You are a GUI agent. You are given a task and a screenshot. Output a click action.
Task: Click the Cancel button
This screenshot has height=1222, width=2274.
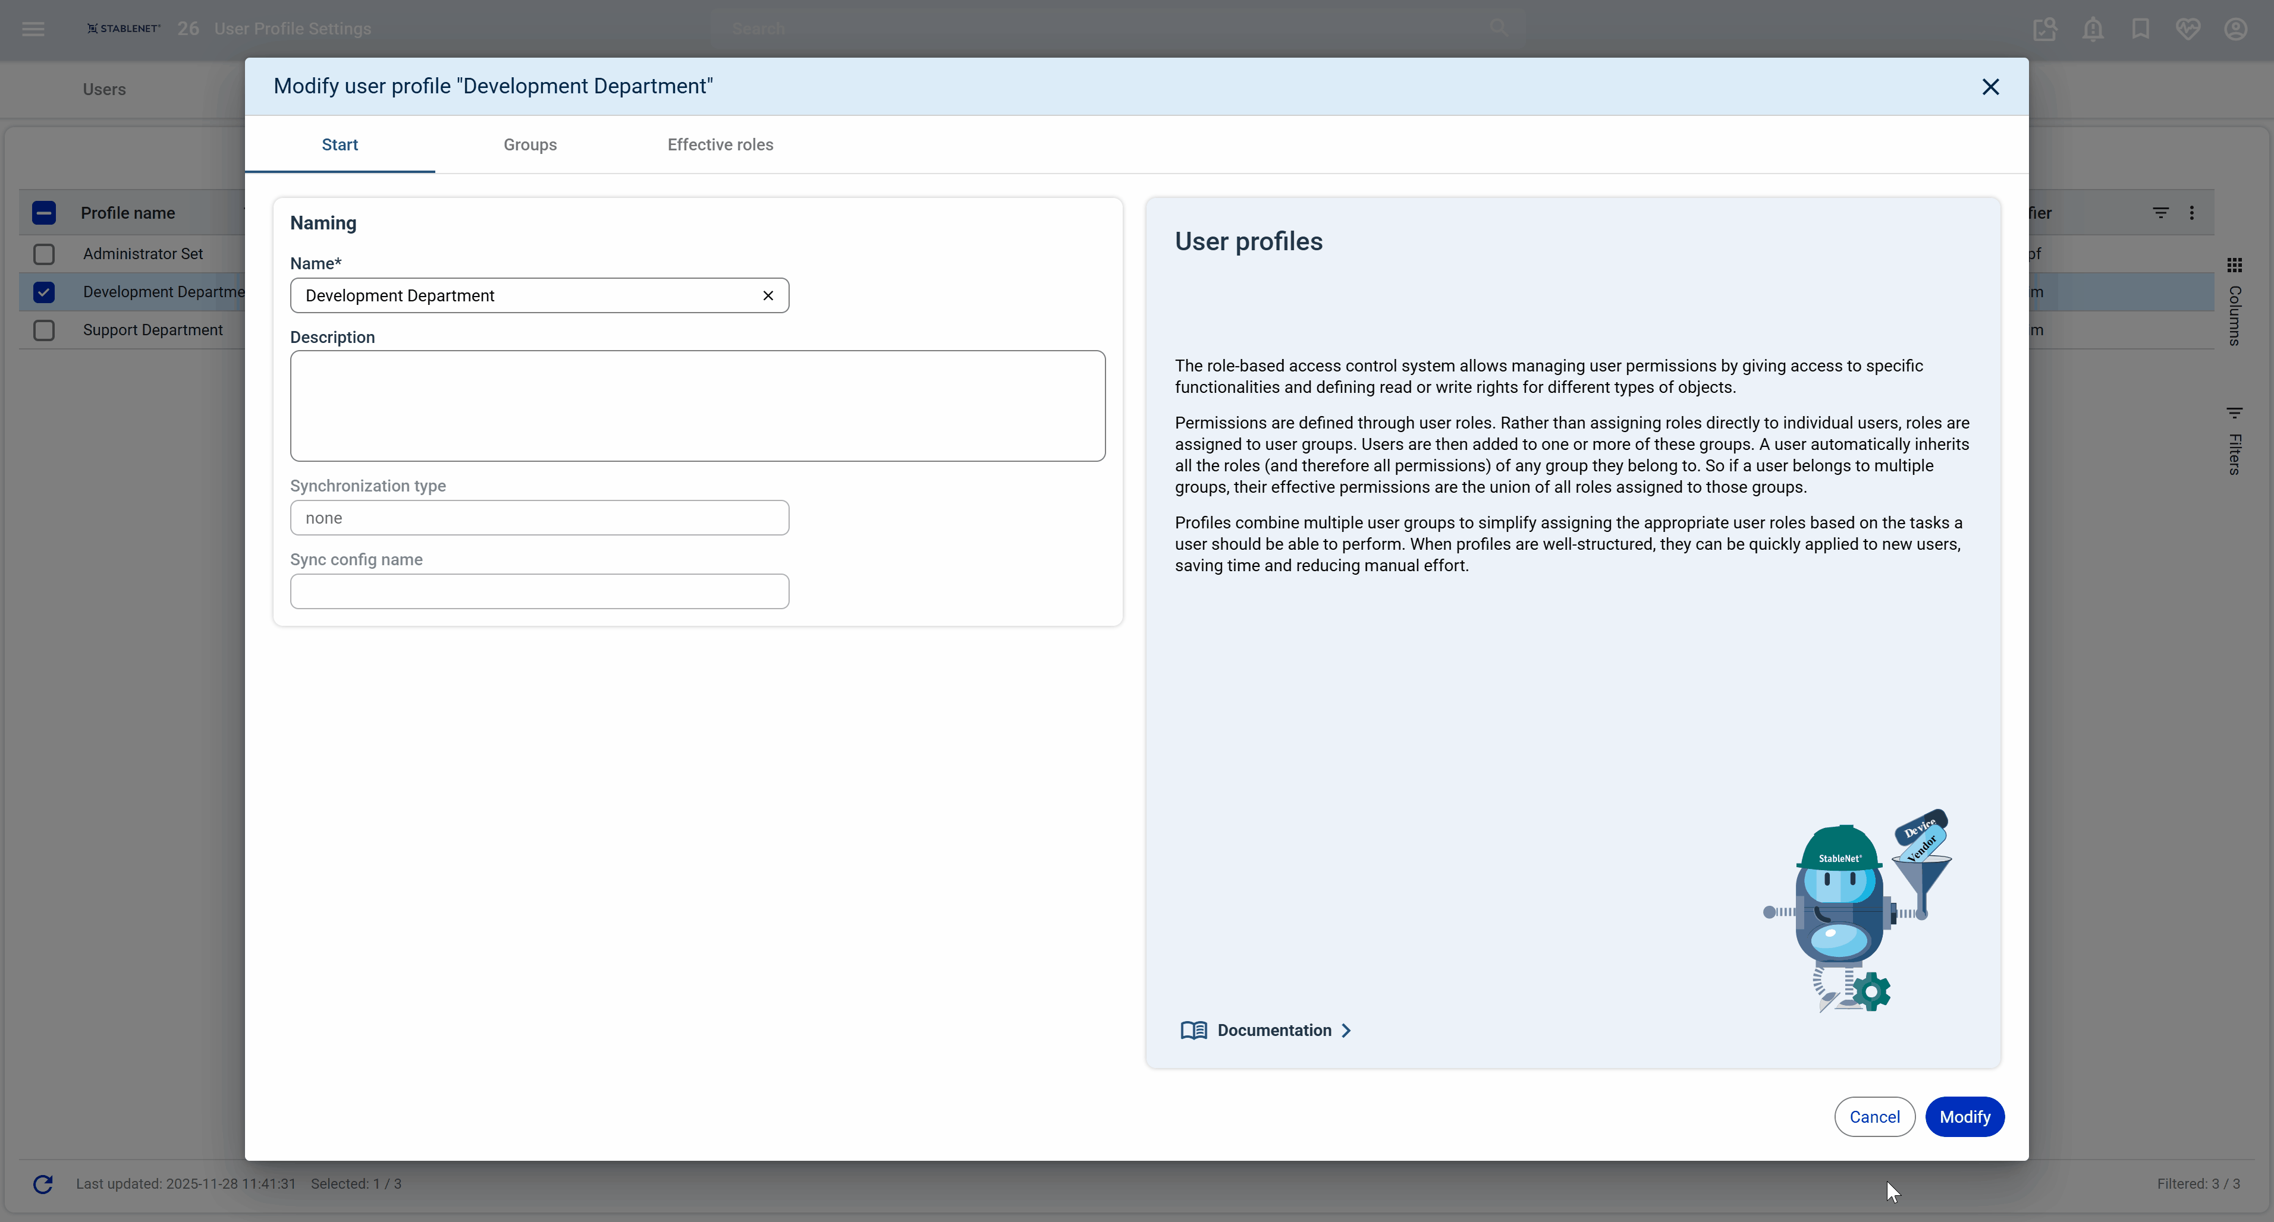point(1874,1117)
